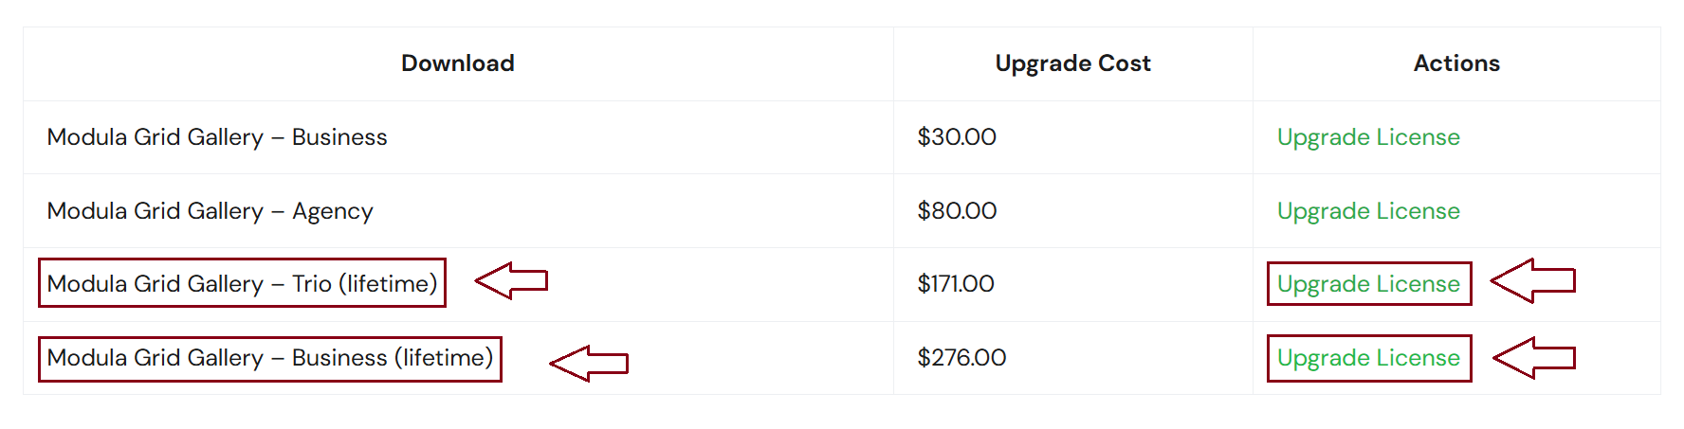Select the Modula Grid Gallery – Agency name

[x=210, y=211]
